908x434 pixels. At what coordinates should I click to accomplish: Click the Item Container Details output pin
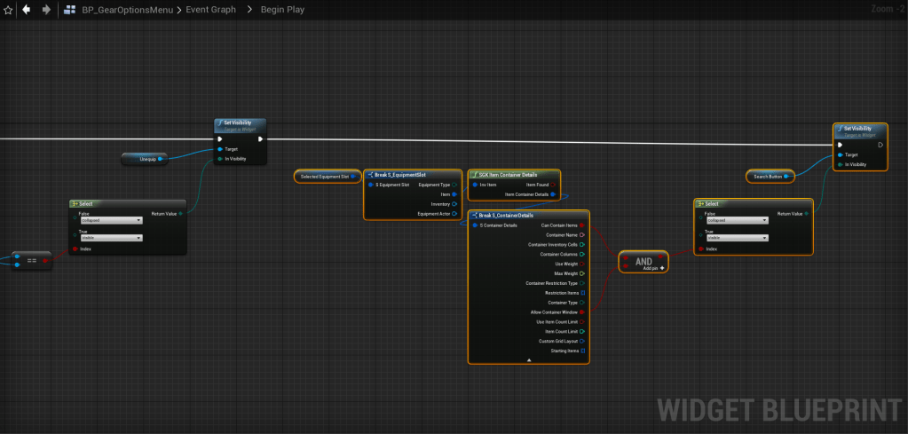click(554, 193)
